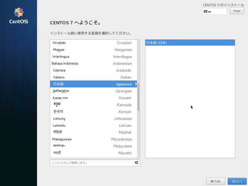This screenshot has width=248, height=186.
Task: Choose the Maithili language row
Action: (93, 132)
